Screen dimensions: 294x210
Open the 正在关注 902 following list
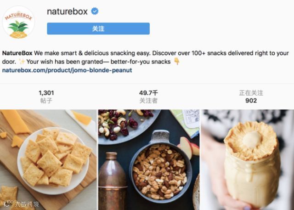click(251, 96)
